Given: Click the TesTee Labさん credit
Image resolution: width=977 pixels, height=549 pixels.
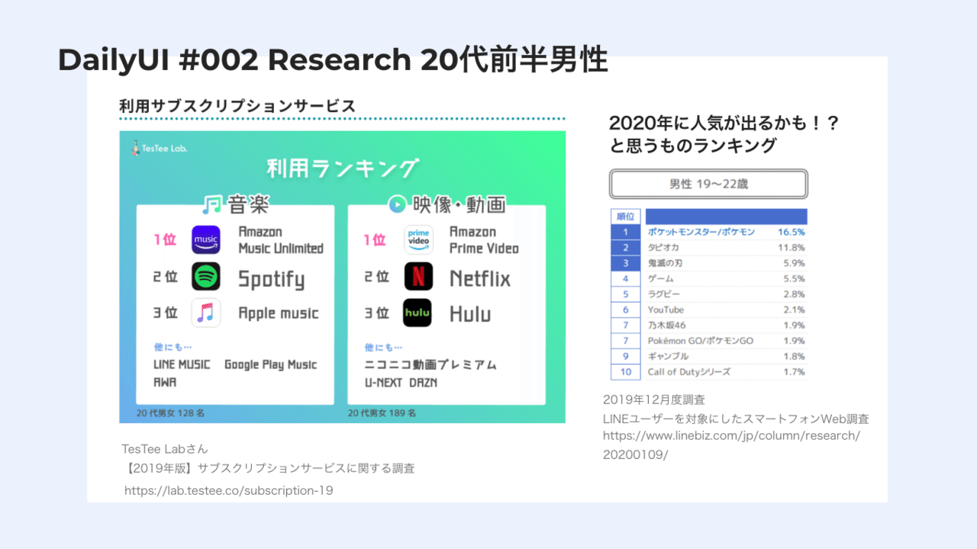Looking at the screenshot, I should click(165, 448).
